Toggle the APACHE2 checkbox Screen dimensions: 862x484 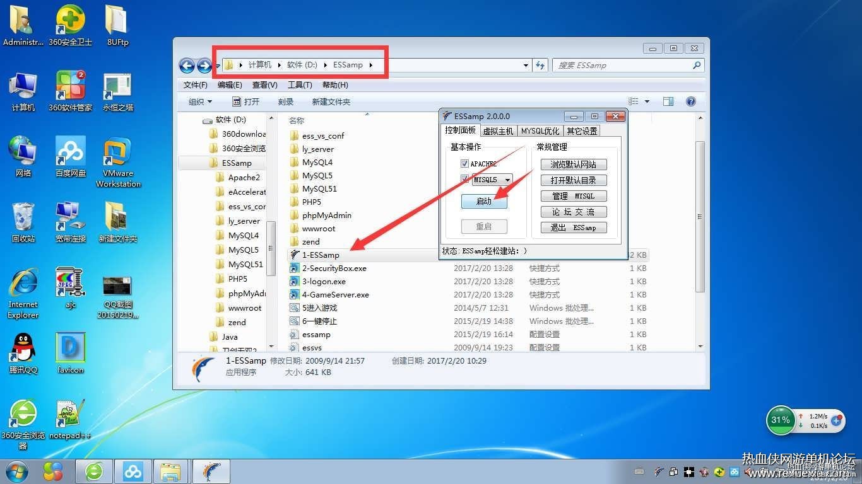(x=465, y=164)
